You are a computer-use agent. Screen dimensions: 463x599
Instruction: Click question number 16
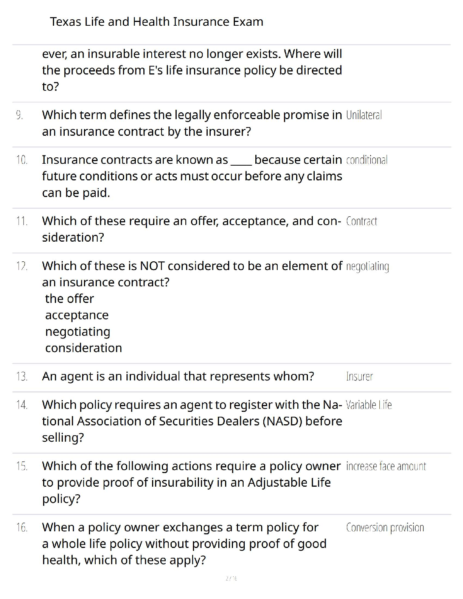22,528
